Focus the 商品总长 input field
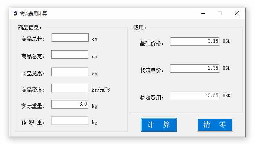 70,38
